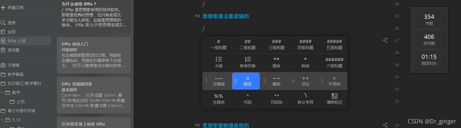Click the 354 字数 word count
This screenshot has height=128, width=461.
429,19
